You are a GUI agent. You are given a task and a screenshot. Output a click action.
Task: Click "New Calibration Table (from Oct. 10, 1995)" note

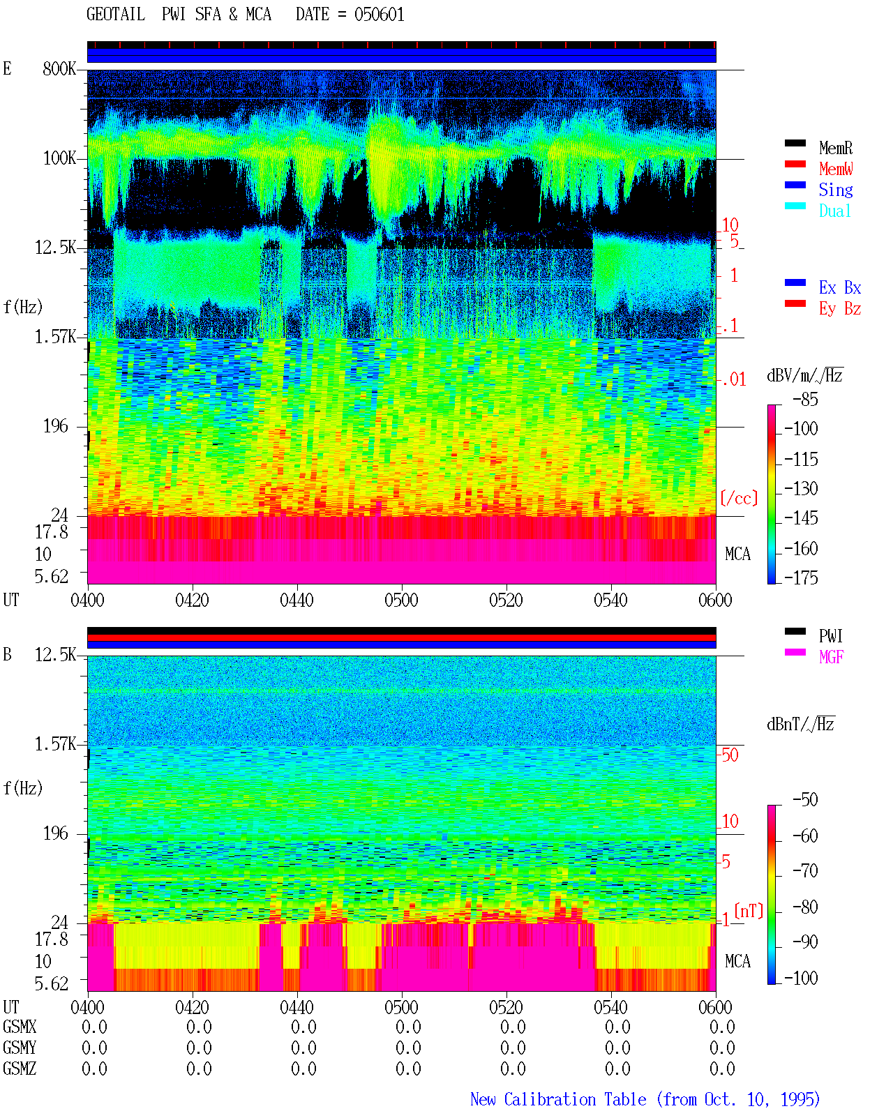645,1099
